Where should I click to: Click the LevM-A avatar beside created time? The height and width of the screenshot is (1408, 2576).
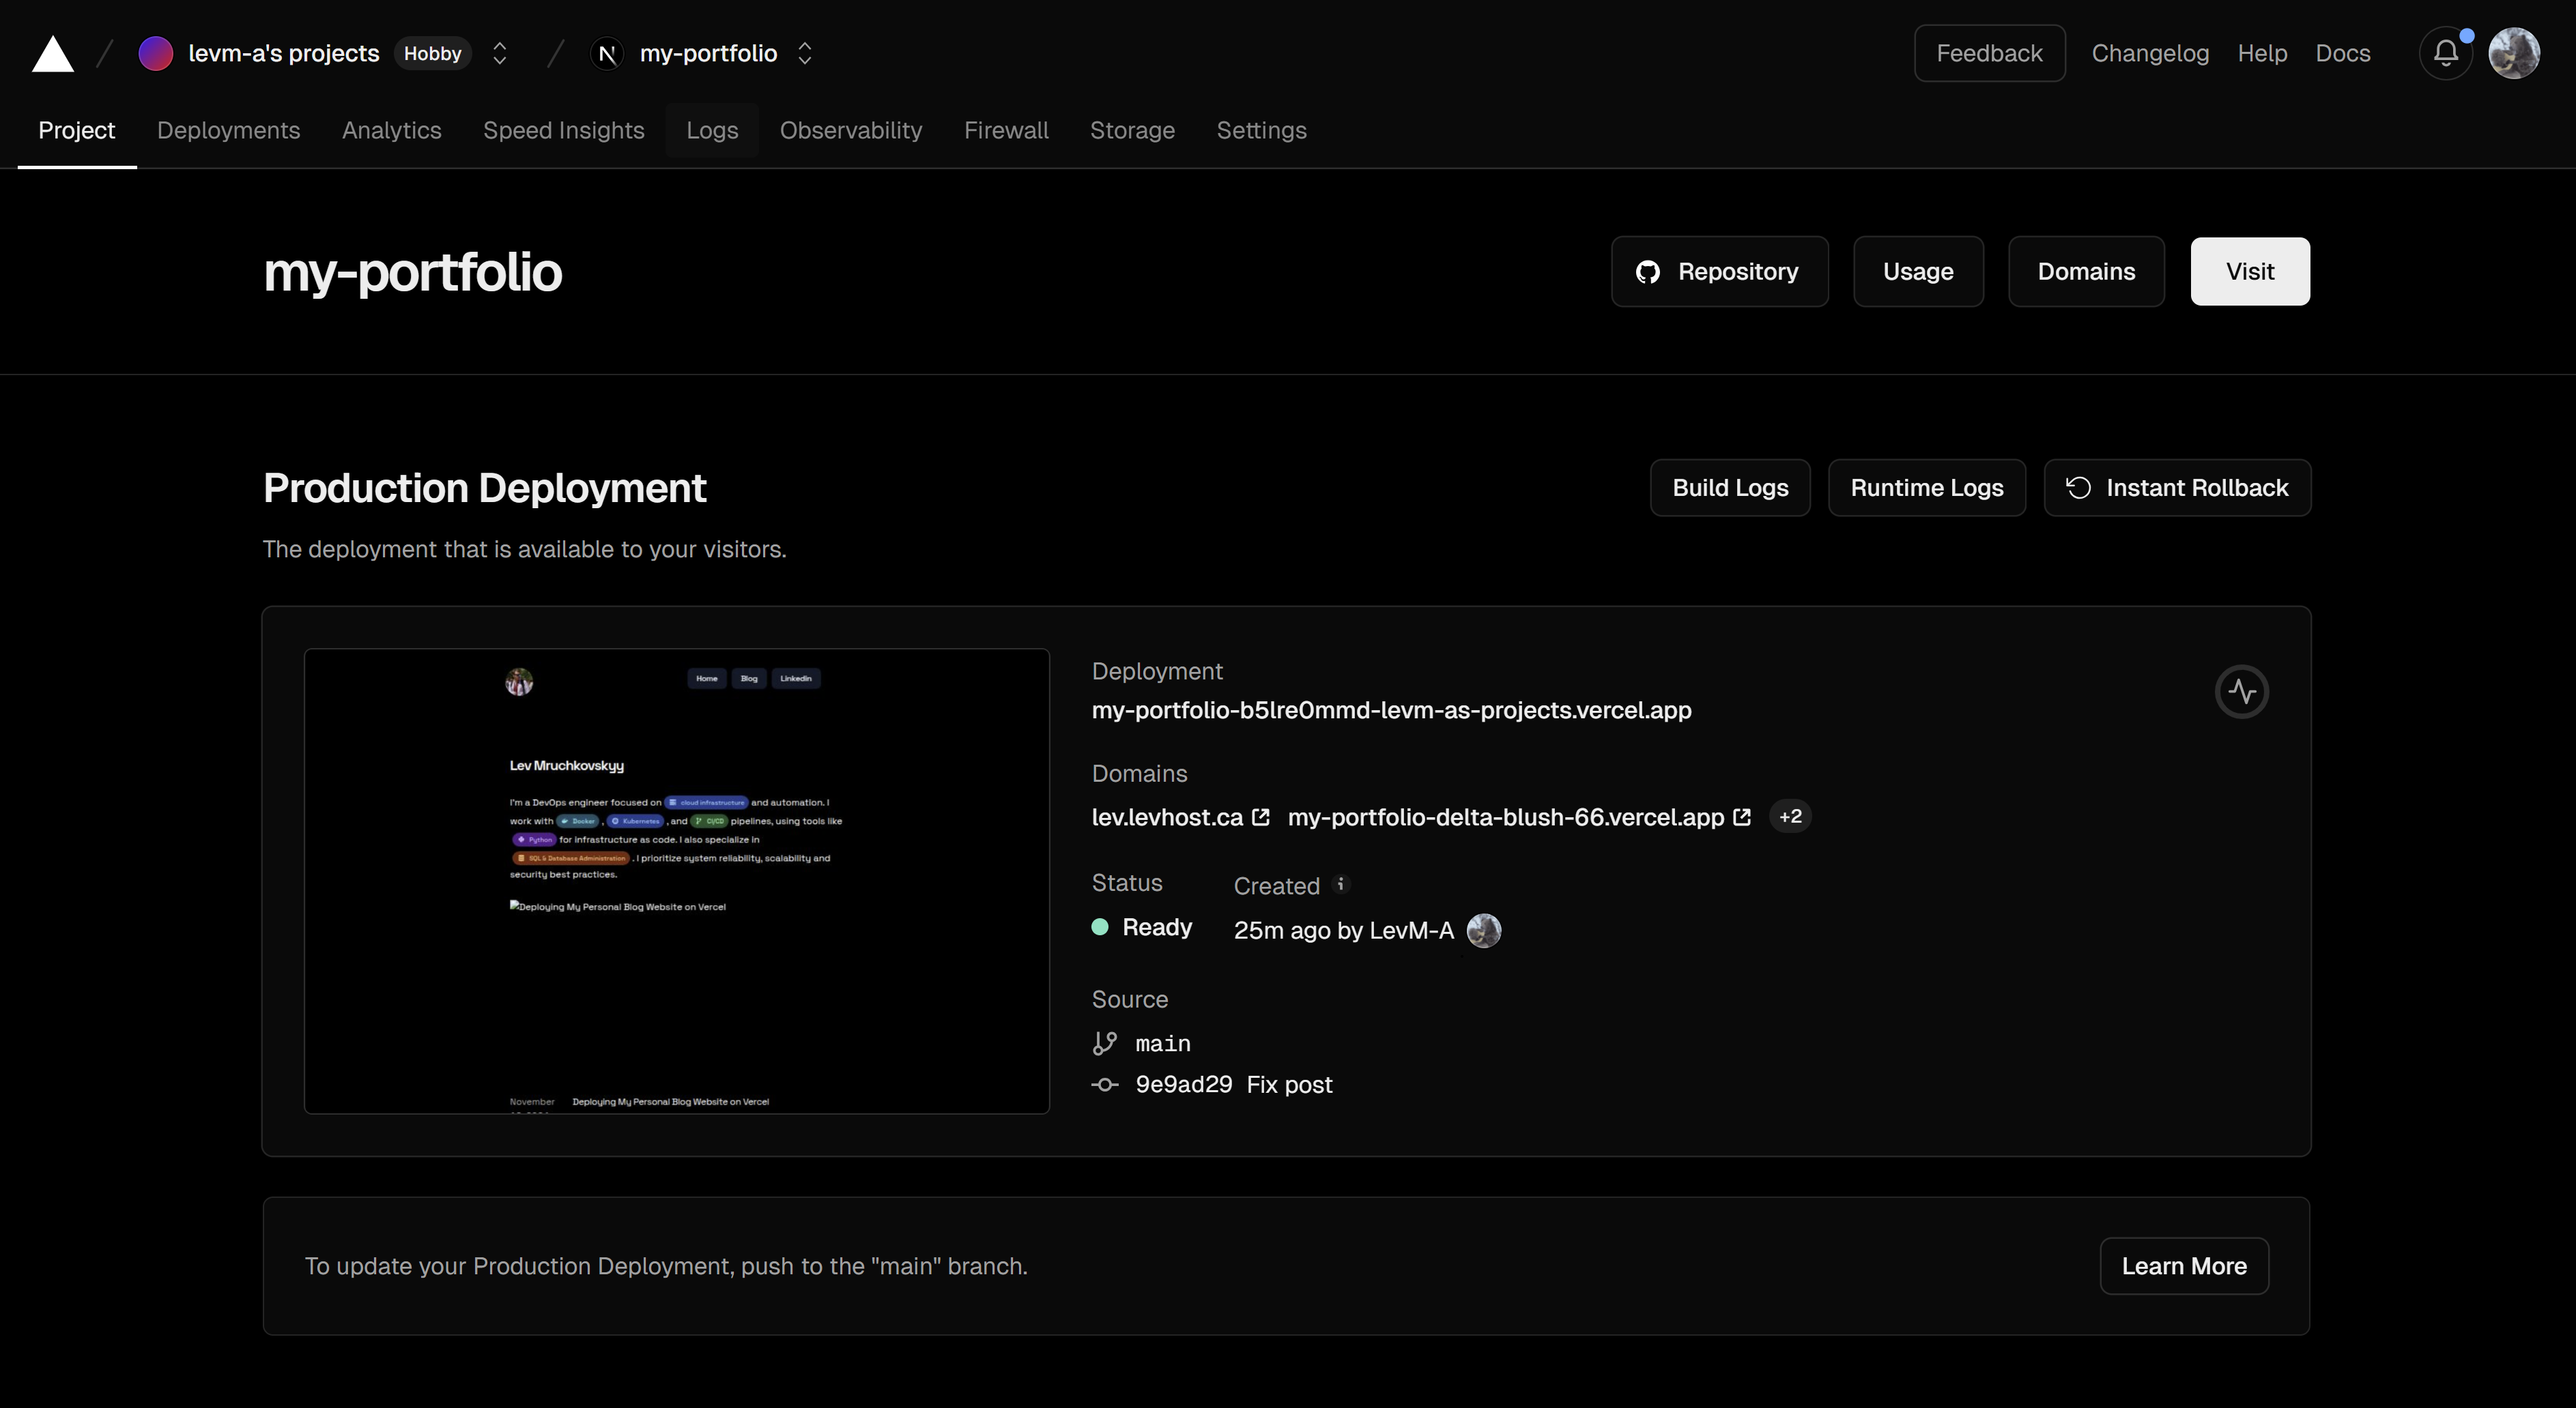[1483, 930]
